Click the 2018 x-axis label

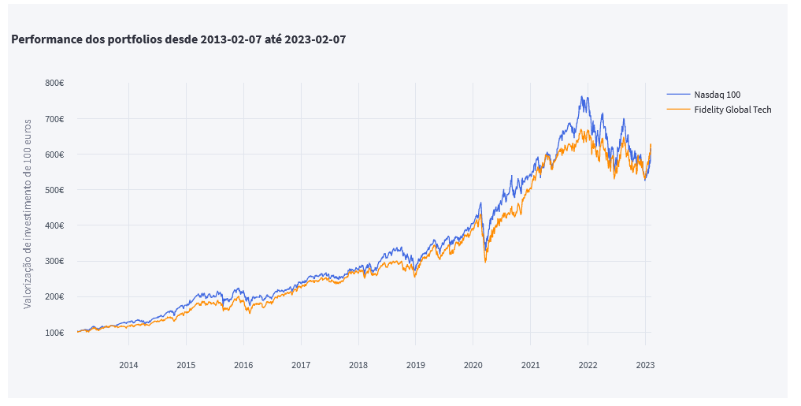click(358, 365)
